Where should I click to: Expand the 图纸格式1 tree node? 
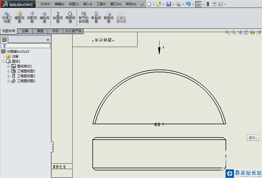(x=8, y=66)
